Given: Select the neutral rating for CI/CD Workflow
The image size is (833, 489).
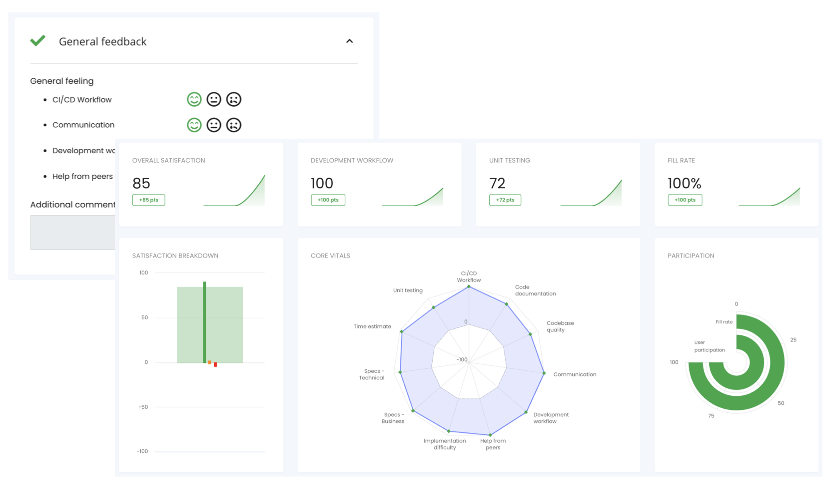Looking at the screenshot, I should click(x=214, y=99).
